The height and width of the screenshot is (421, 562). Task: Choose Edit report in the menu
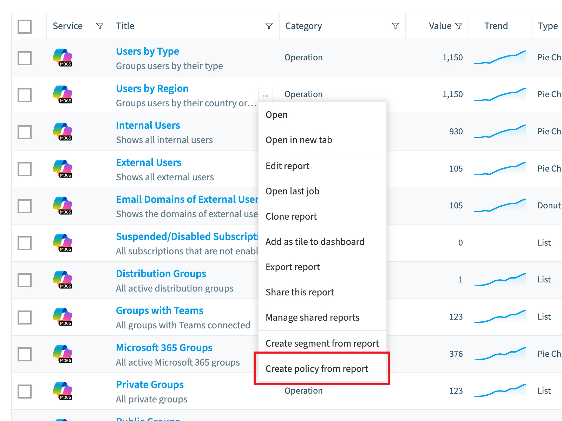click(x=322, y=166)
